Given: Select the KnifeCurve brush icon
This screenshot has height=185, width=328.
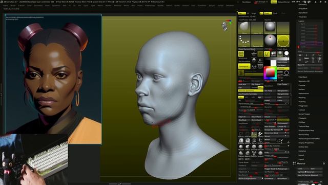Looking at the screenshot, I should pyautogui.click(x=260, y=141).
